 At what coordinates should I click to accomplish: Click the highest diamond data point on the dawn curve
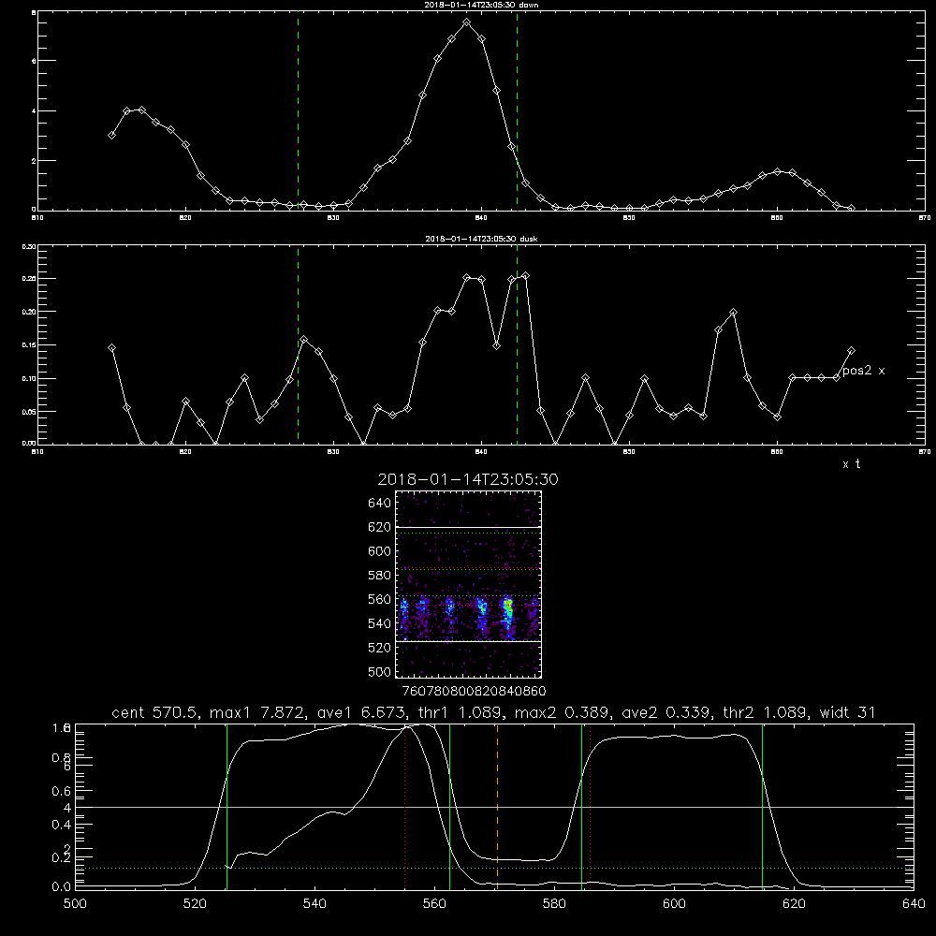click(x=467, y=22)
